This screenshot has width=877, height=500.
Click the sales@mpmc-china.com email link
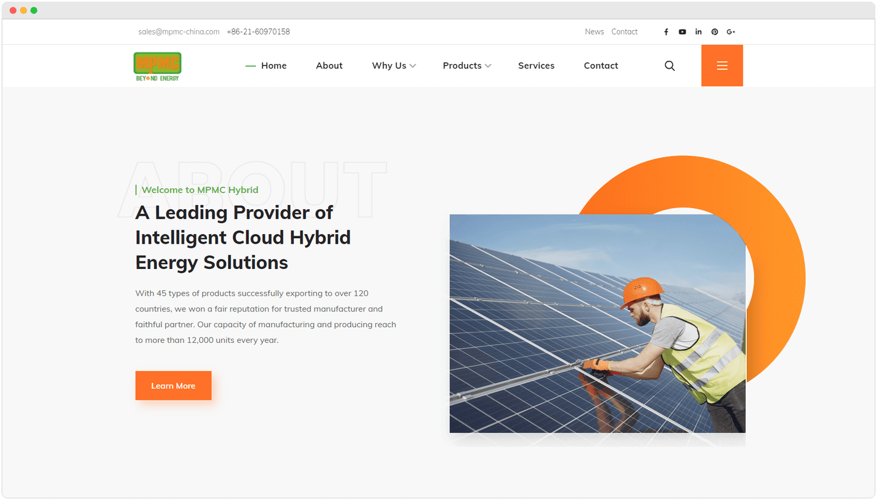pyautogui.click(x=179, y=32)
